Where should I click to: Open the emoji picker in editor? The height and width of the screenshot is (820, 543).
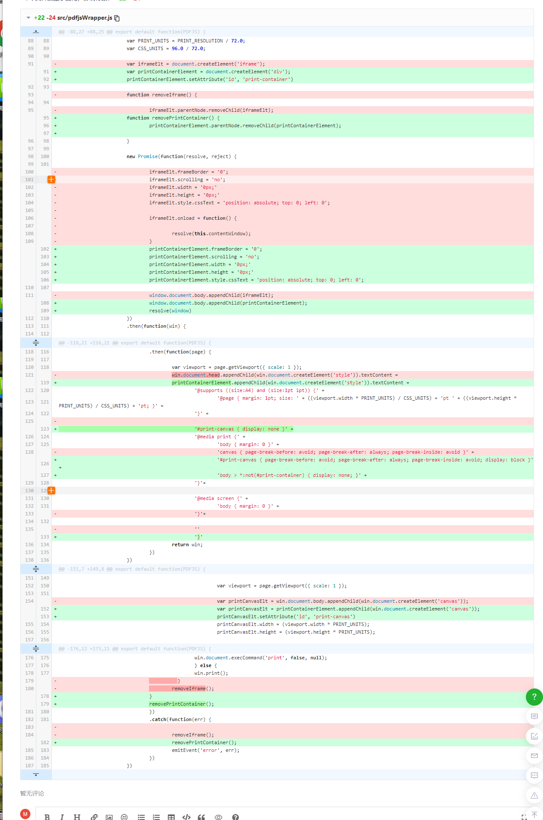[124, 817]
